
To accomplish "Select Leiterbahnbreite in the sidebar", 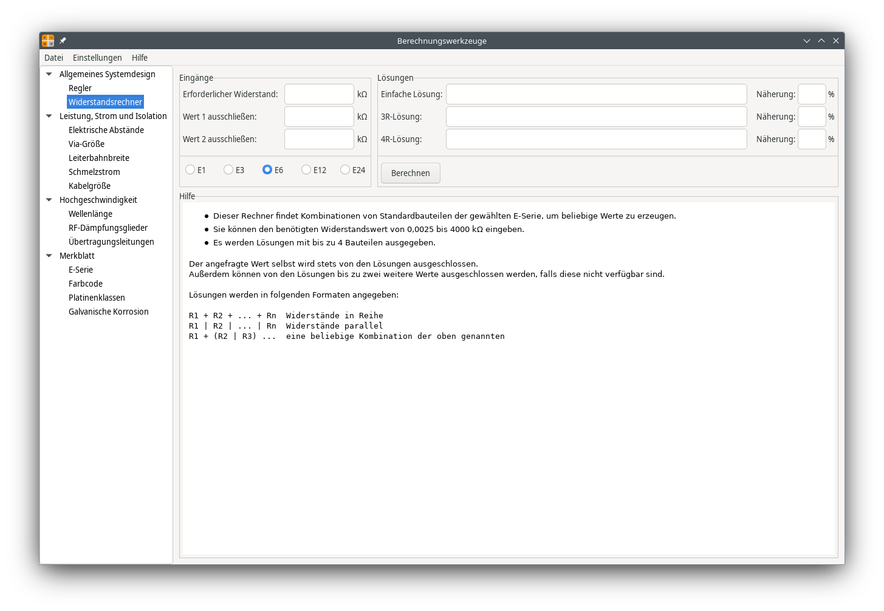I will coord(99,158).
